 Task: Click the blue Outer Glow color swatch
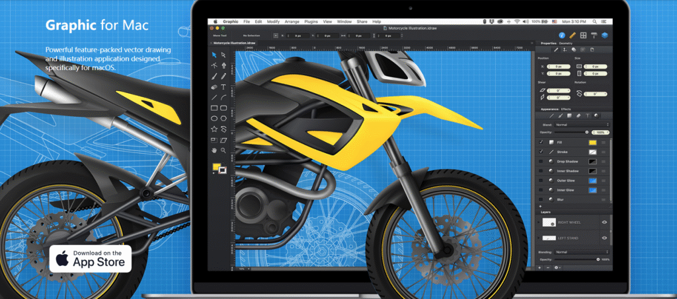pyautogui.click(x=593, y=180)
